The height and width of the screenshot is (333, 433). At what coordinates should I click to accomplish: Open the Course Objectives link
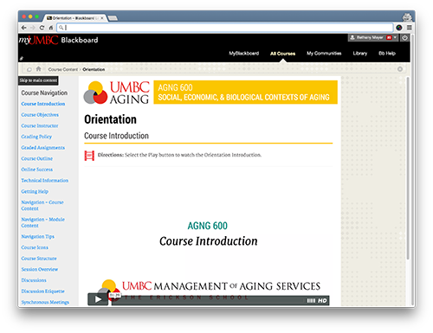coord(40,115)
